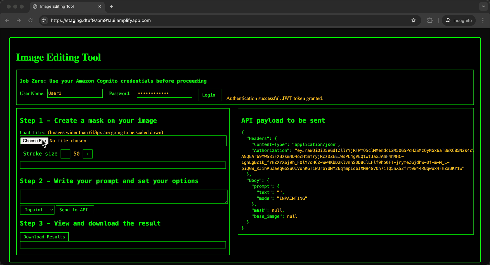Click the site information icon in address bar
This screenshot has height=265, width=490.
tap(44, 20)
